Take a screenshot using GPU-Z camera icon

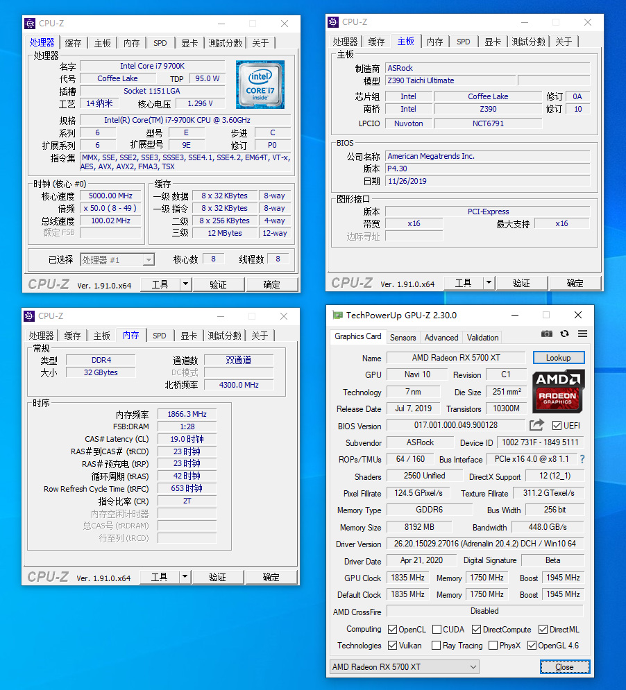click(x=547, y=334)
